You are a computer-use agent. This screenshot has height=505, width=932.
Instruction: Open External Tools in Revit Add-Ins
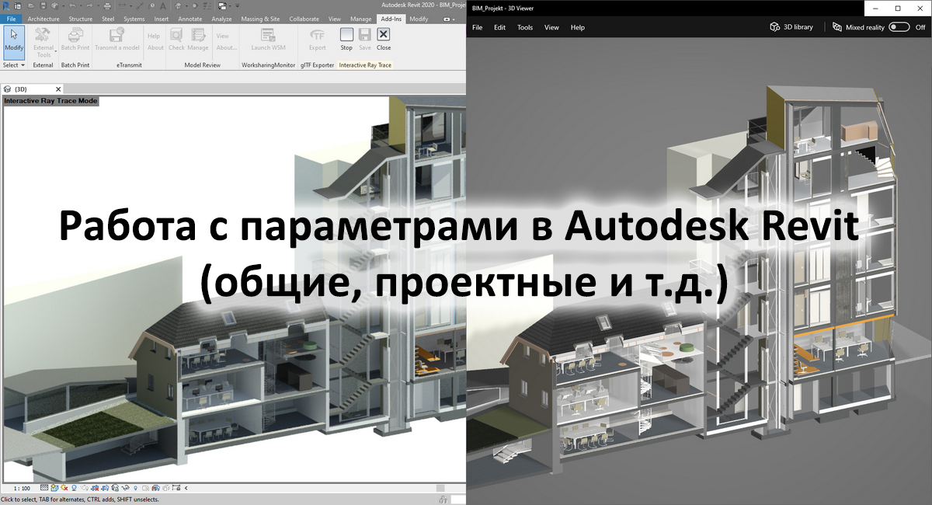(44, 41)
